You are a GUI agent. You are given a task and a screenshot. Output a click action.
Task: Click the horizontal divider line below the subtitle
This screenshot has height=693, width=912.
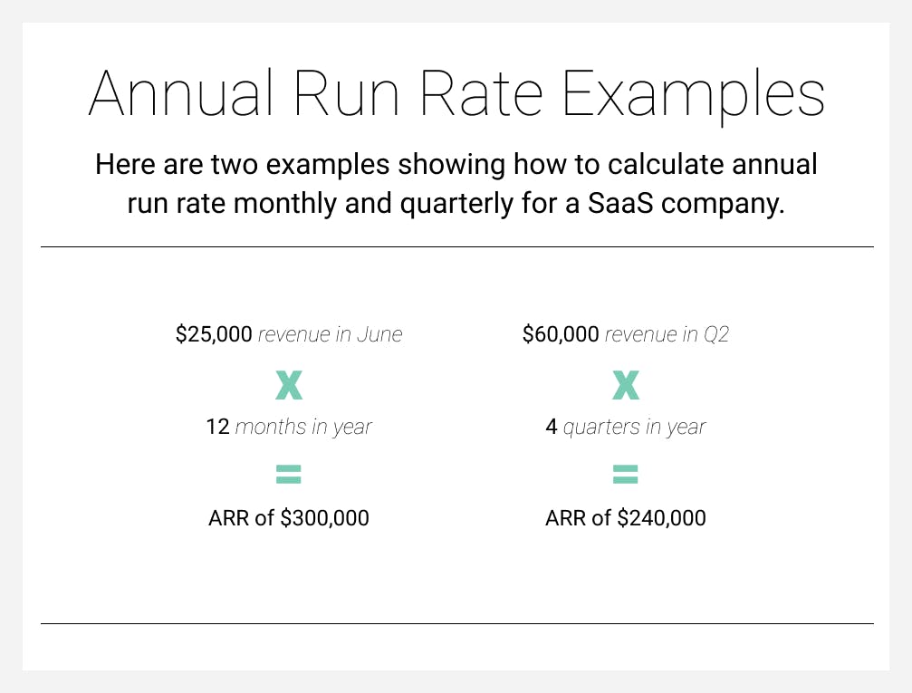coord(456,246)
